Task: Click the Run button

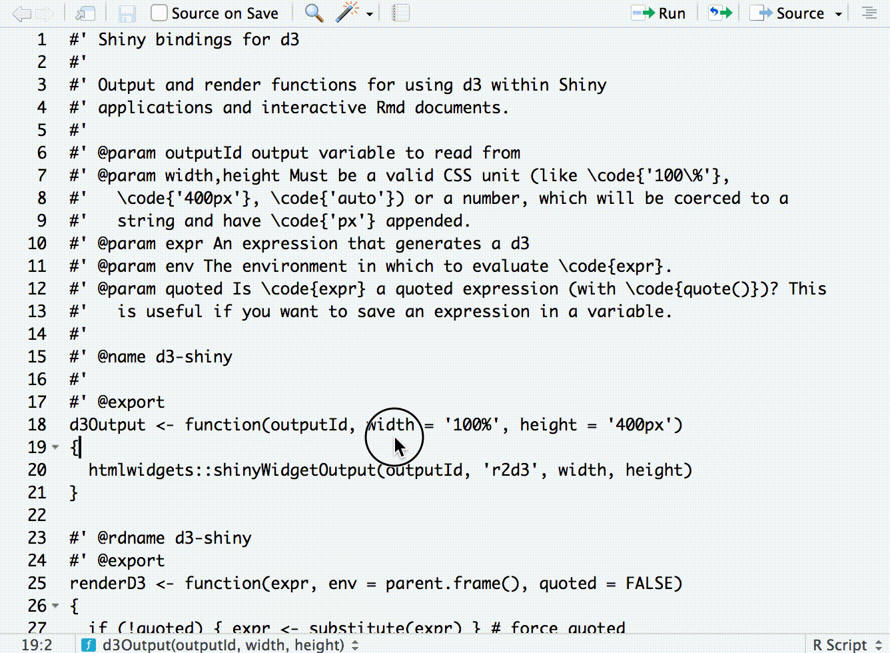Action: pyautogui.click(x=661, y=13)
